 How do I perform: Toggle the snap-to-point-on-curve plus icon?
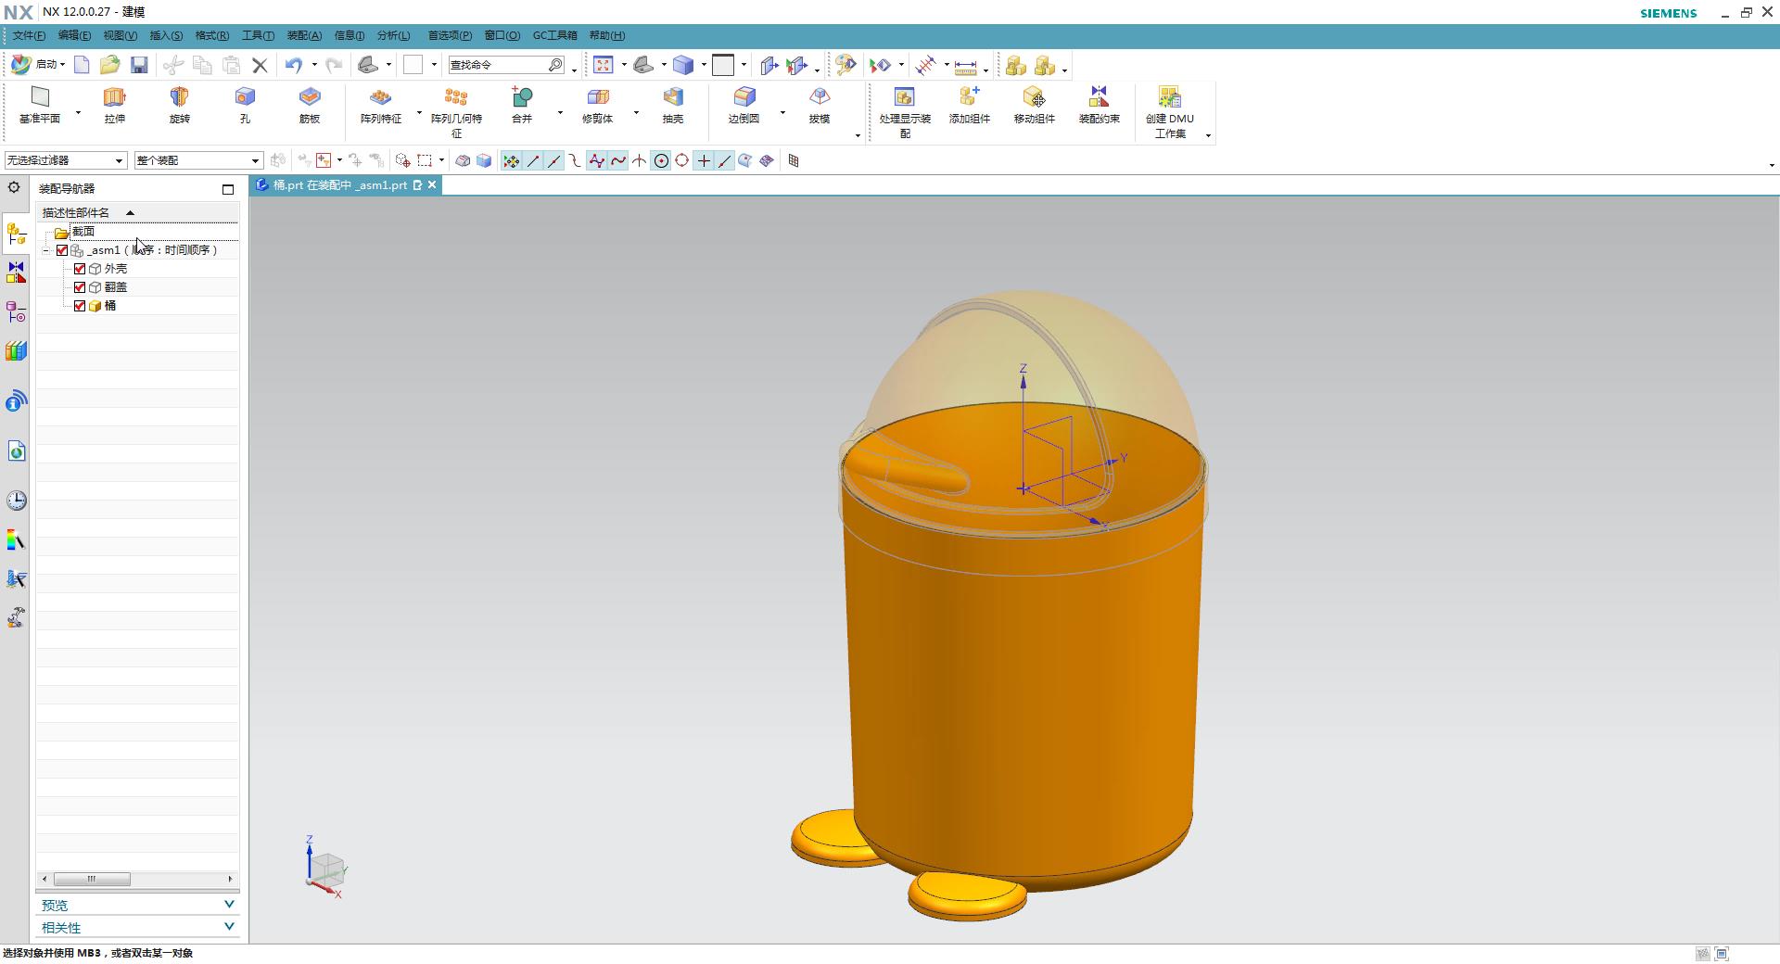[x=704, y=161]
